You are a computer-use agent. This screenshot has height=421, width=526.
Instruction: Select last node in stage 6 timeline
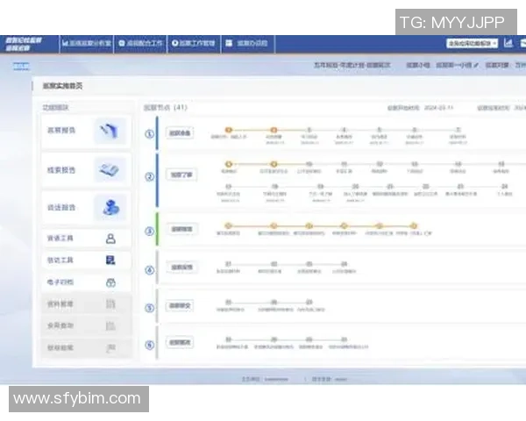344,339
